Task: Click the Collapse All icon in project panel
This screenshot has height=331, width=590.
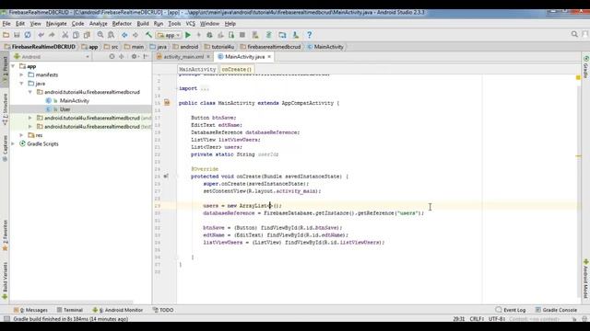Action: pos(121,57)
